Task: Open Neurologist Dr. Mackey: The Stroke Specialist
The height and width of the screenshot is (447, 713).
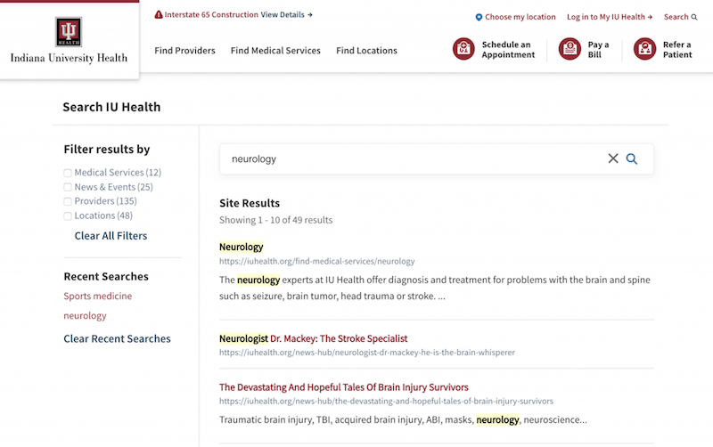Action: pos(314,338)
